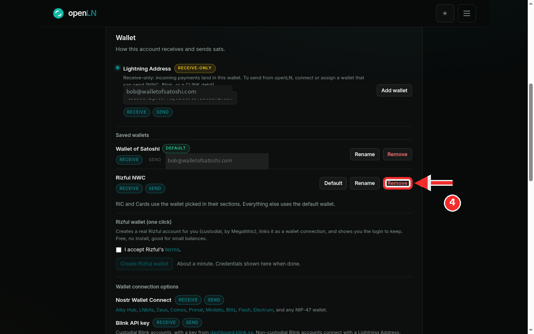534x334 pixels.
Task: Click the SEND badge beside Blink API key
Action: (192, 323)
